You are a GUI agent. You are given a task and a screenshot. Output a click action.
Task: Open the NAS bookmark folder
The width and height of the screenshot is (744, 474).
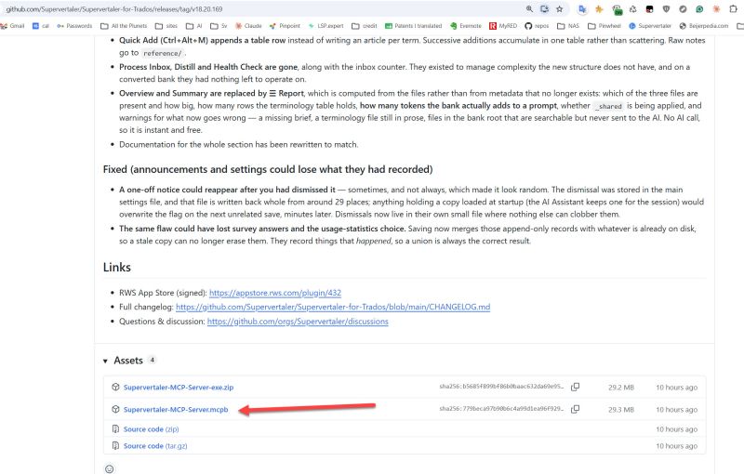(568, 26)
